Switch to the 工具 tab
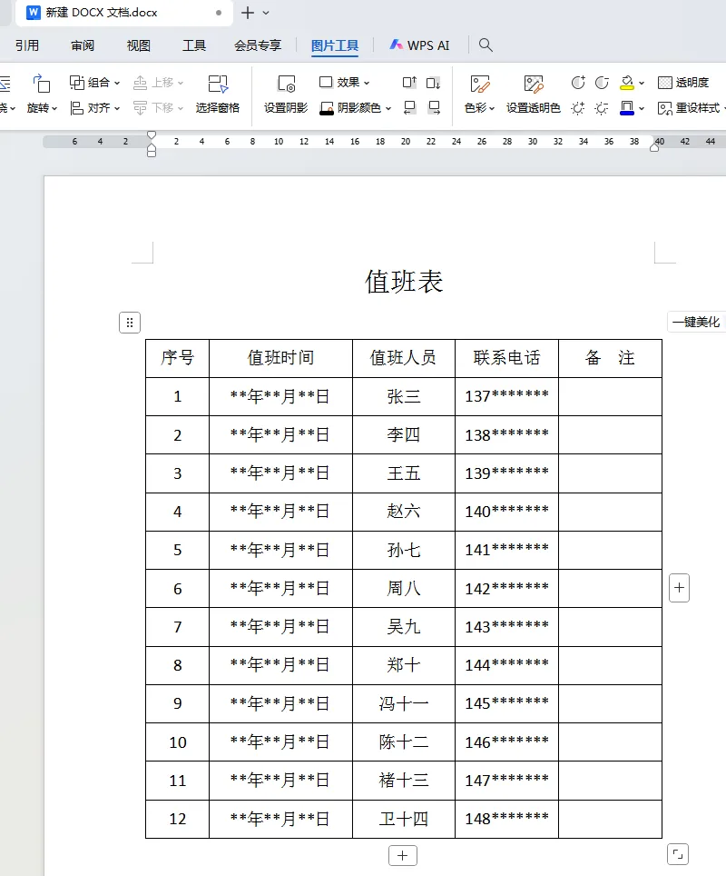This screenshot has height=876, width=726. click(x=194, y=45)
